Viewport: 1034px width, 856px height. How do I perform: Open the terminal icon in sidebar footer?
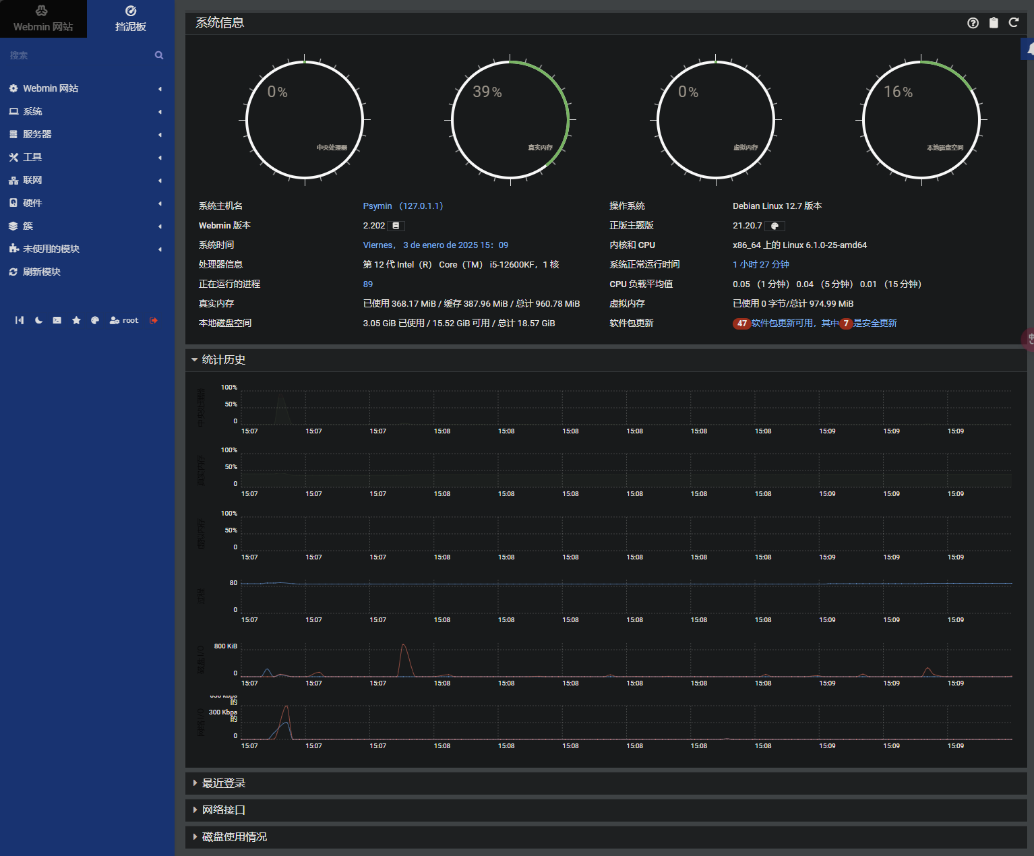click(57, 321)
